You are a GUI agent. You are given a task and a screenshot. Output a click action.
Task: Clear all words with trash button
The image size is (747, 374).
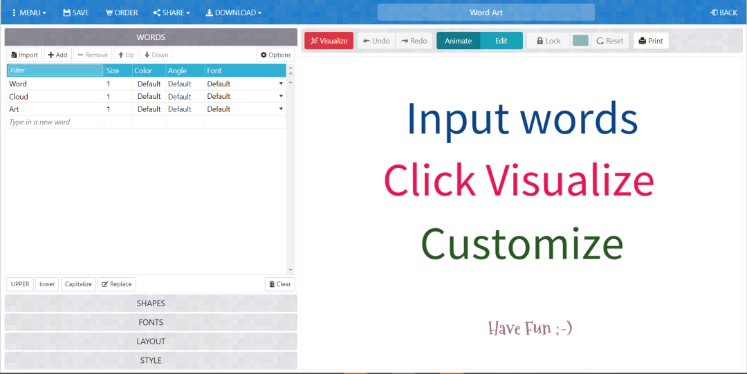tap(280, 284)
